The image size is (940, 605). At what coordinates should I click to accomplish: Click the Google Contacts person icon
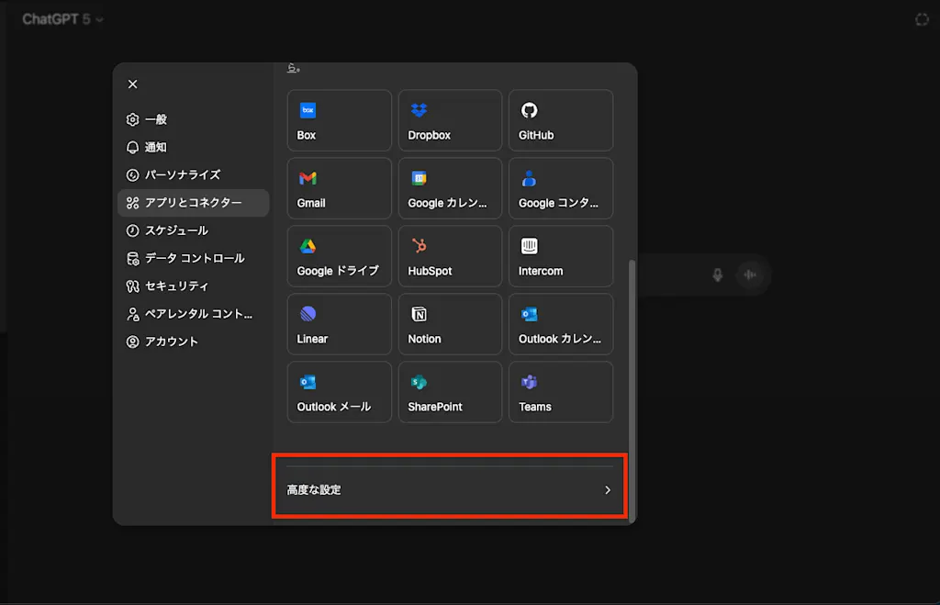click(x=529, y=178)
